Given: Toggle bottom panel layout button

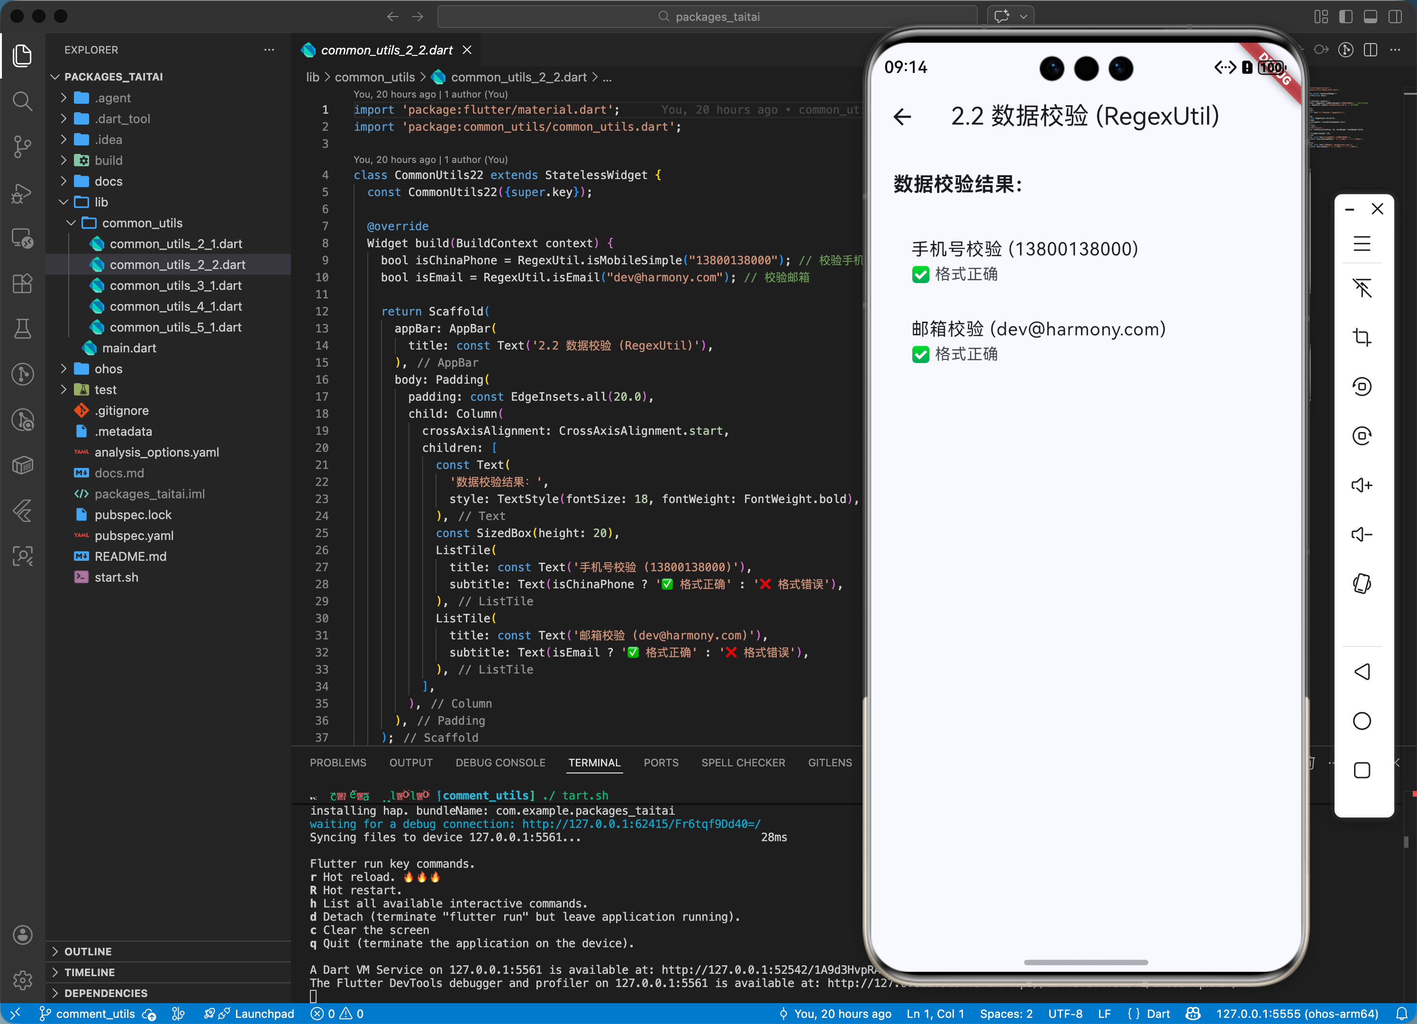Looking at the screenshot, I should click(x=1370, y=17).
